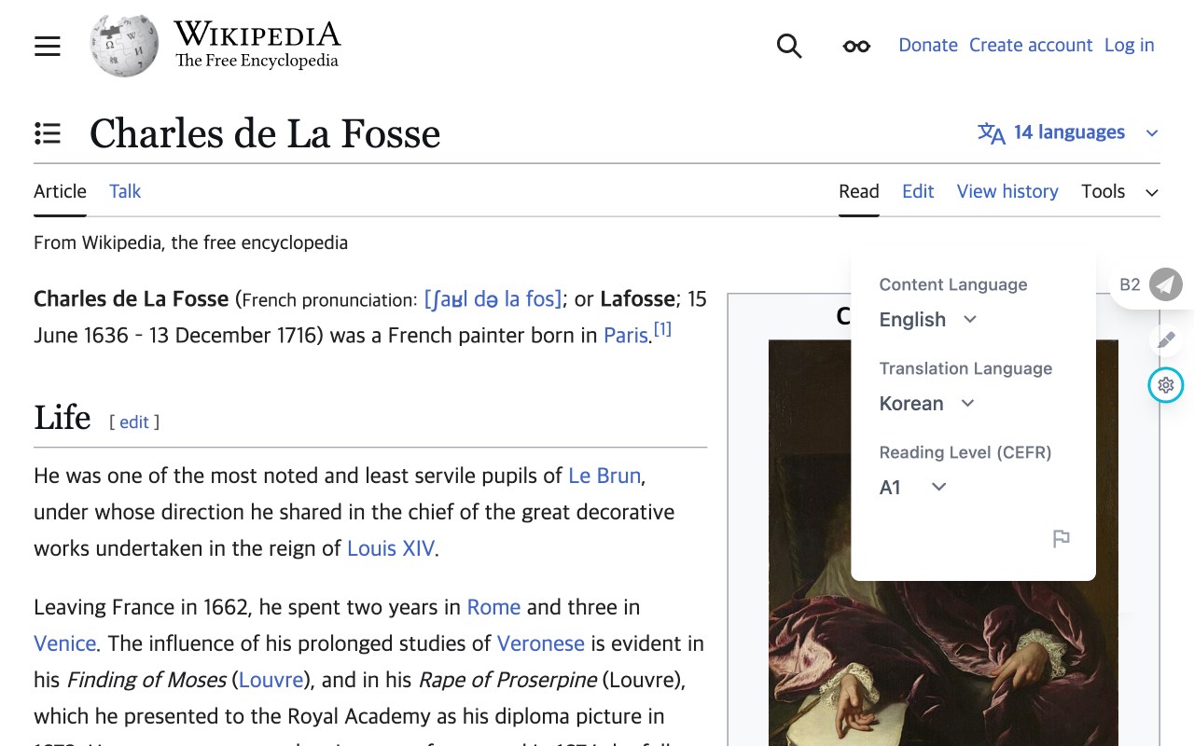Open the View history tab
The image size is (1194, 746).
click(x=1007, y=191)
